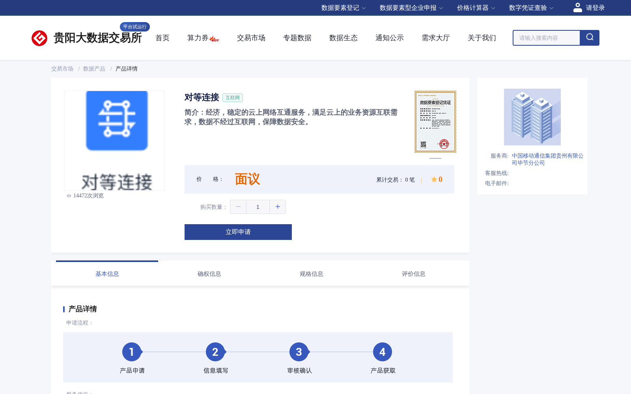Switch to the 评价信息 tab

click(x=414, y=274)
